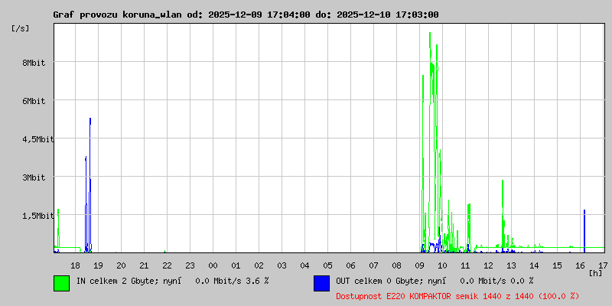Screen dimensions: 612x306
Task: Click the green IN spike between 12h and 13h
Action: pyautogui.click(x=503, y=213)
